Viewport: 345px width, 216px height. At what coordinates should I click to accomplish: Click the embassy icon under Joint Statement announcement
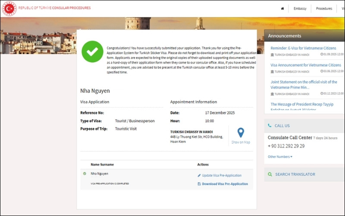point(272,94)
